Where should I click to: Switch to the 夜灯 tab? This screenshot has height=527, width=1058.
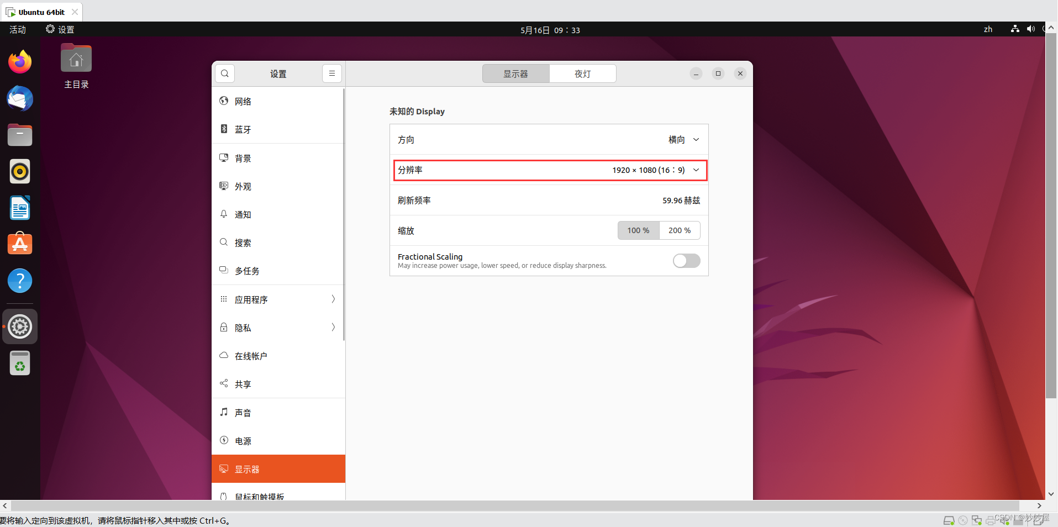(x=583, y=73)
